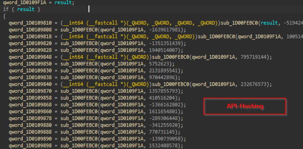Image resolution: width=303 pixels, height=149 pixels.
Task: Click the qword_1D0109820 variable
Action: (30, 43)
